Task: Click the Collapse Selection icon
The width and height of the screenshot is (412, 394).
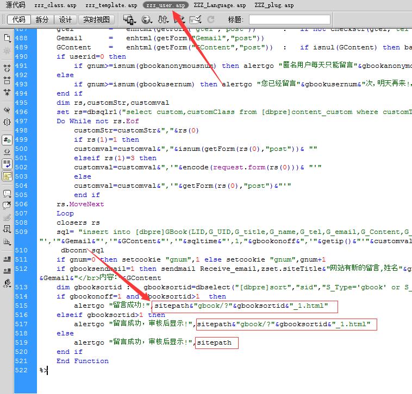Action: coord(7,80)
